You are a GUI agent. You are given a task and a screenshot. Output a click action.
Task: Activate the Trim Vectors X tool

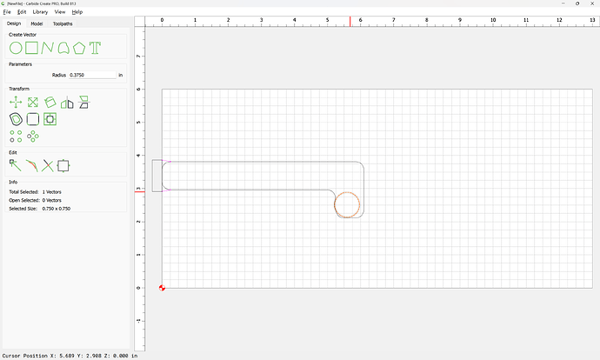click(48, 166)
